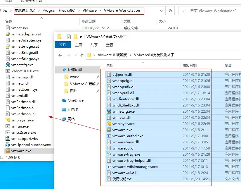Click the 使用说明.txt text file icon
This screenshot has height=189, width=241.
coord(109,179)
